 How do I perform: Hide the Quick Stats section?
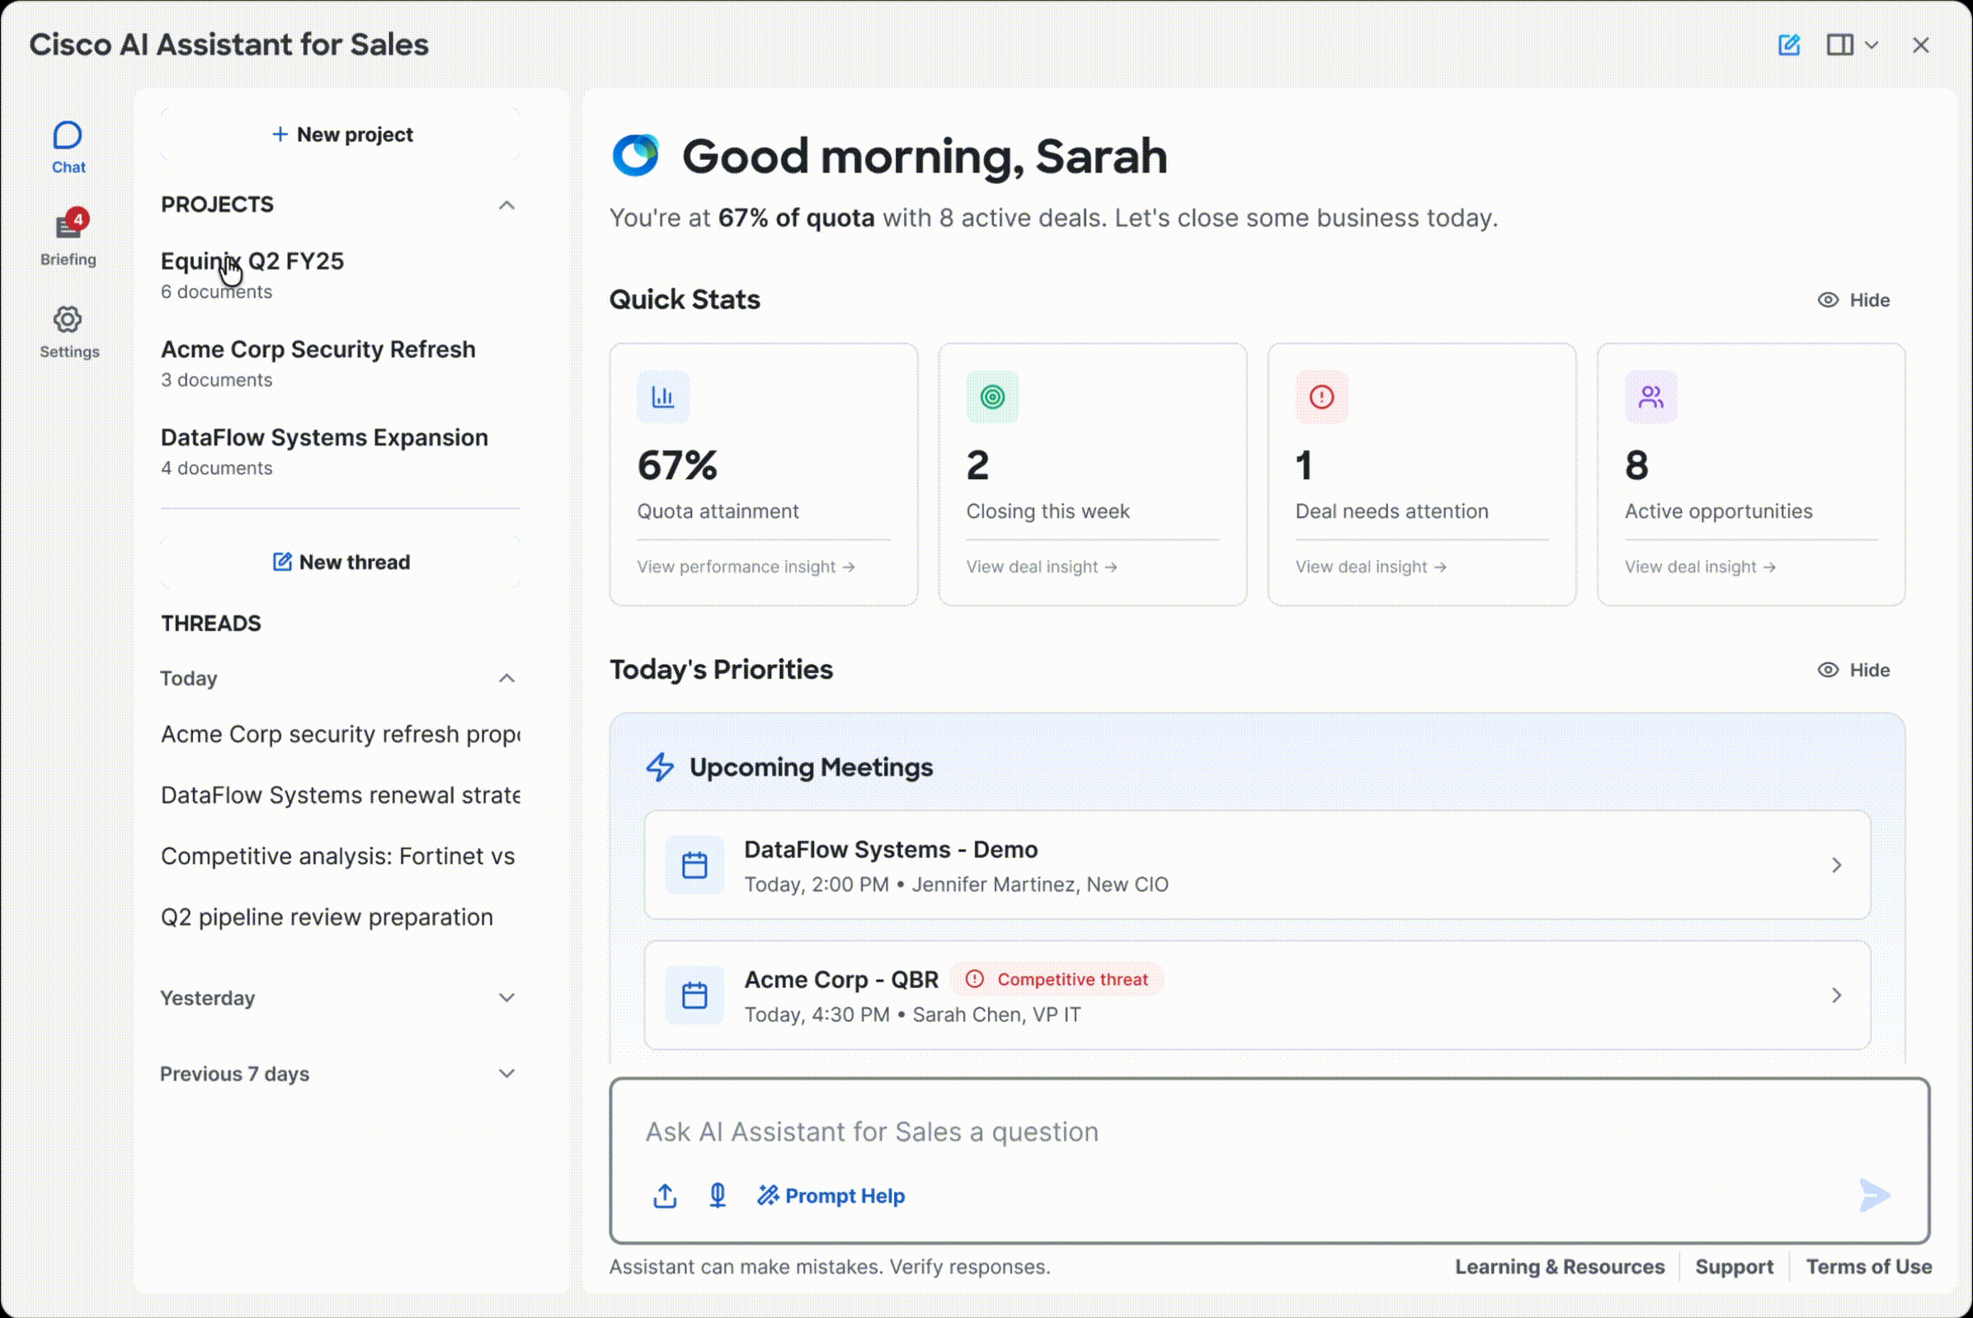(x=1853, y=300)
